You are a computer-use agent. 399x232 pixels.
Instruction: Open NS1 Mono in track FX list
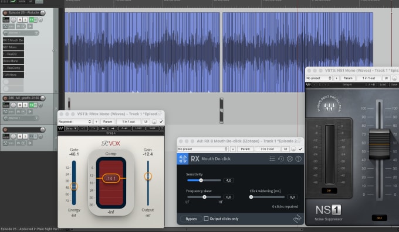coord(13,47)
